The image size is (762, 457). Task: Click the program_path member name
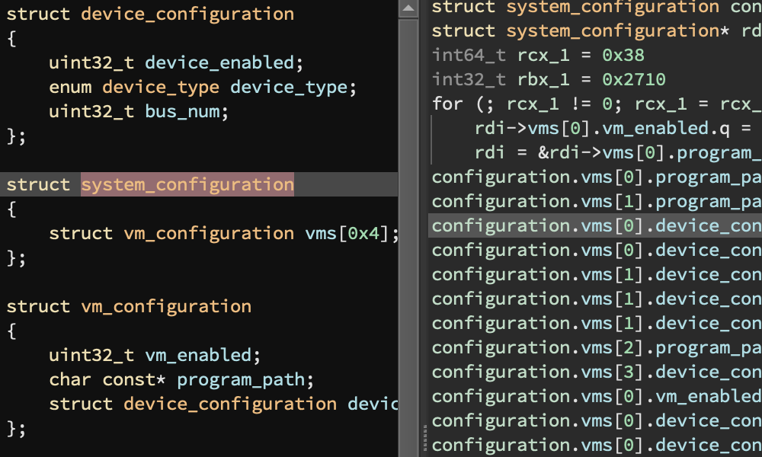click(x=241, y=380)
